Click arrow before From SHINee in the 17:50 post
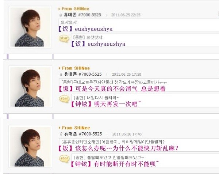219x174 pixels. tap(59, 68)
